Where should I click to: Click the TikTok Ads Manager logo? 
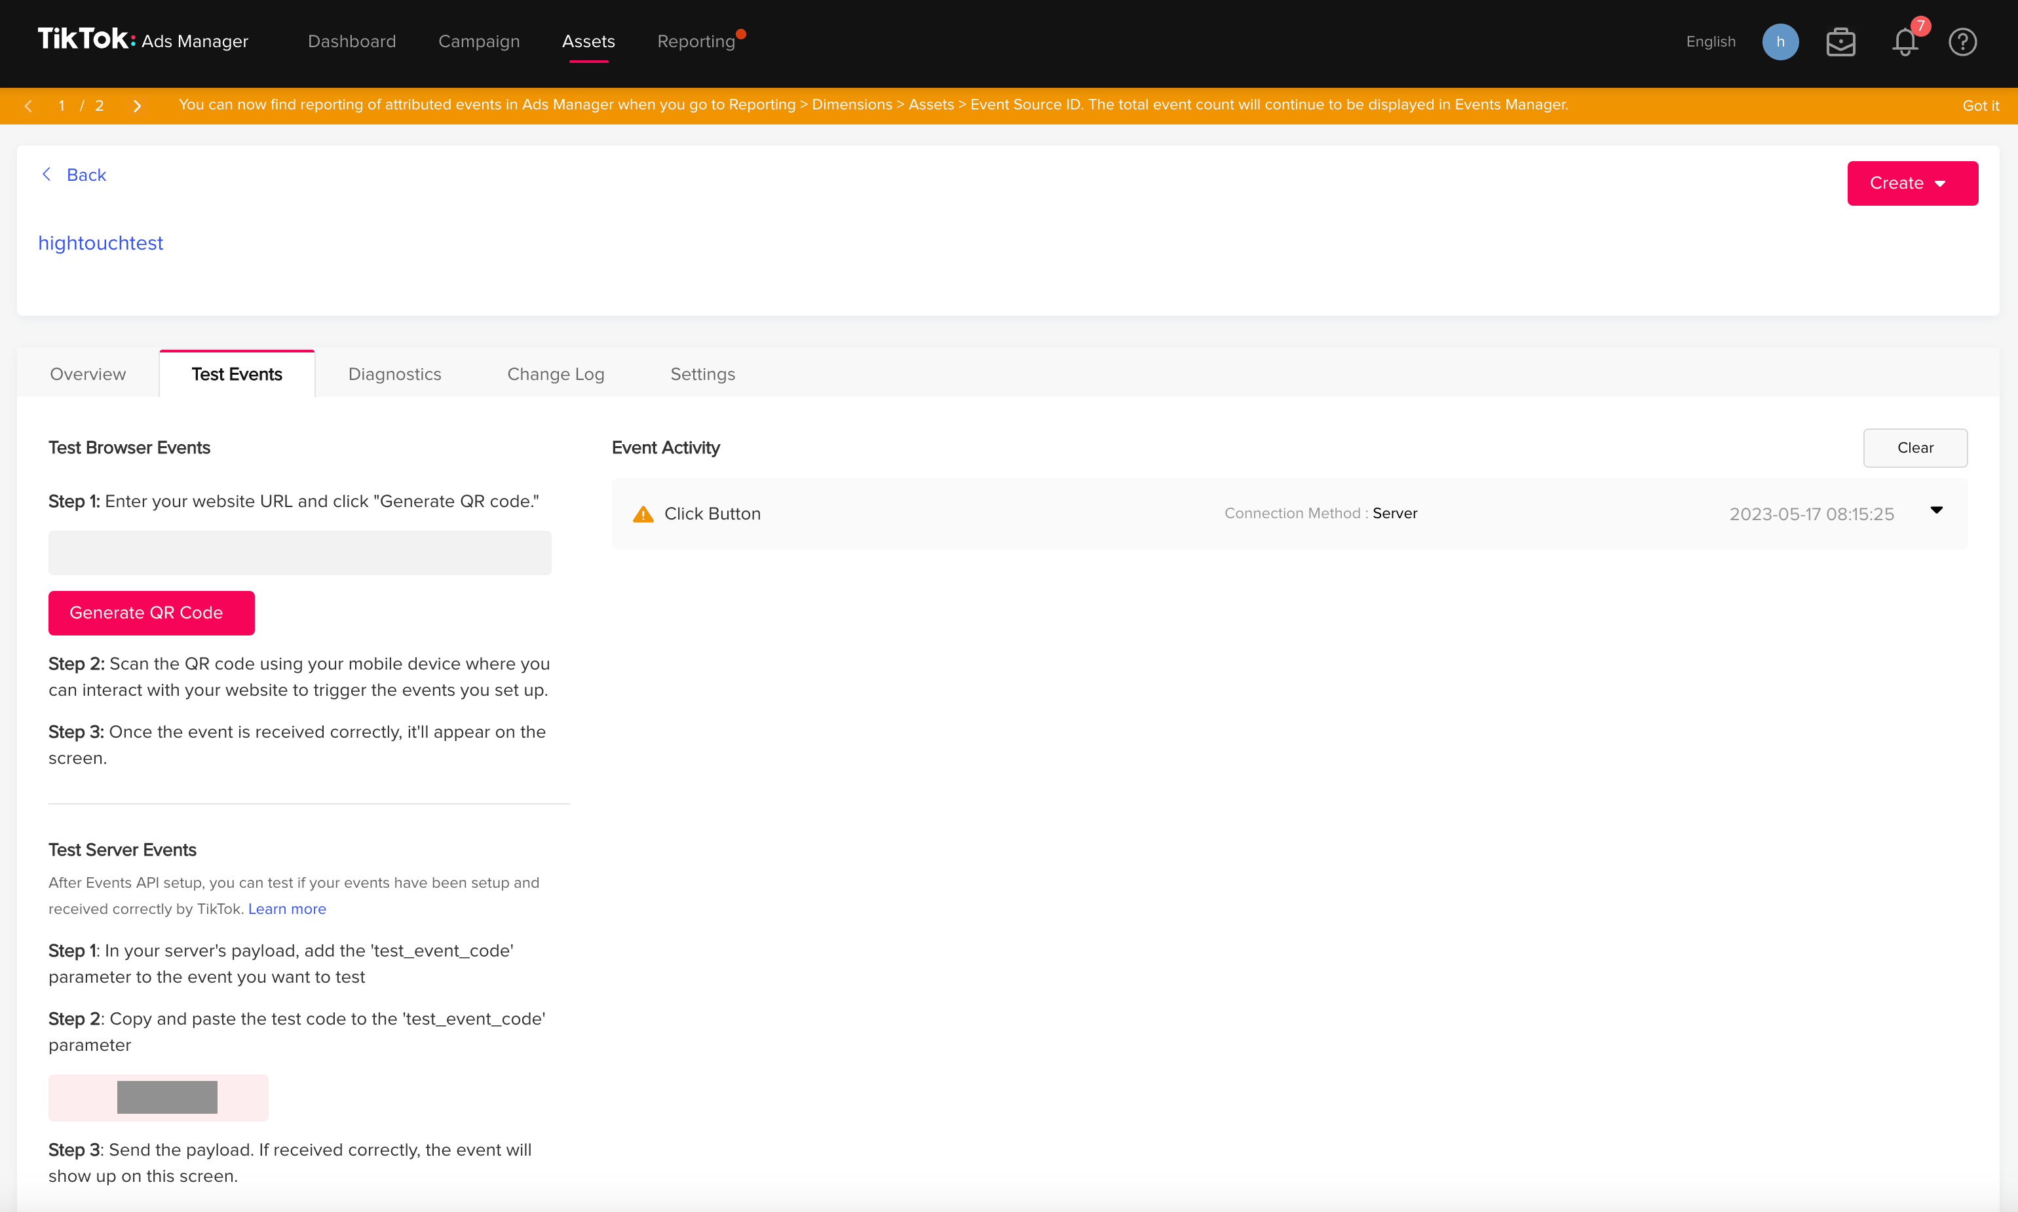click(143, 40)
